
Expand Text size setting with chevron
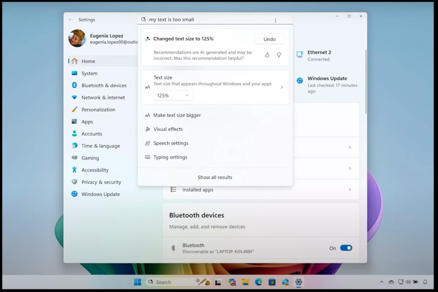281,87
